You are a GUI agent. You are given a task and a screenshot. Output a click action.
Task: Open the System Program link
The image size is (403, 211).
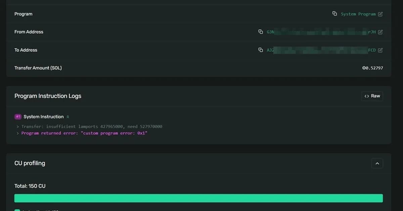(358, 14)
